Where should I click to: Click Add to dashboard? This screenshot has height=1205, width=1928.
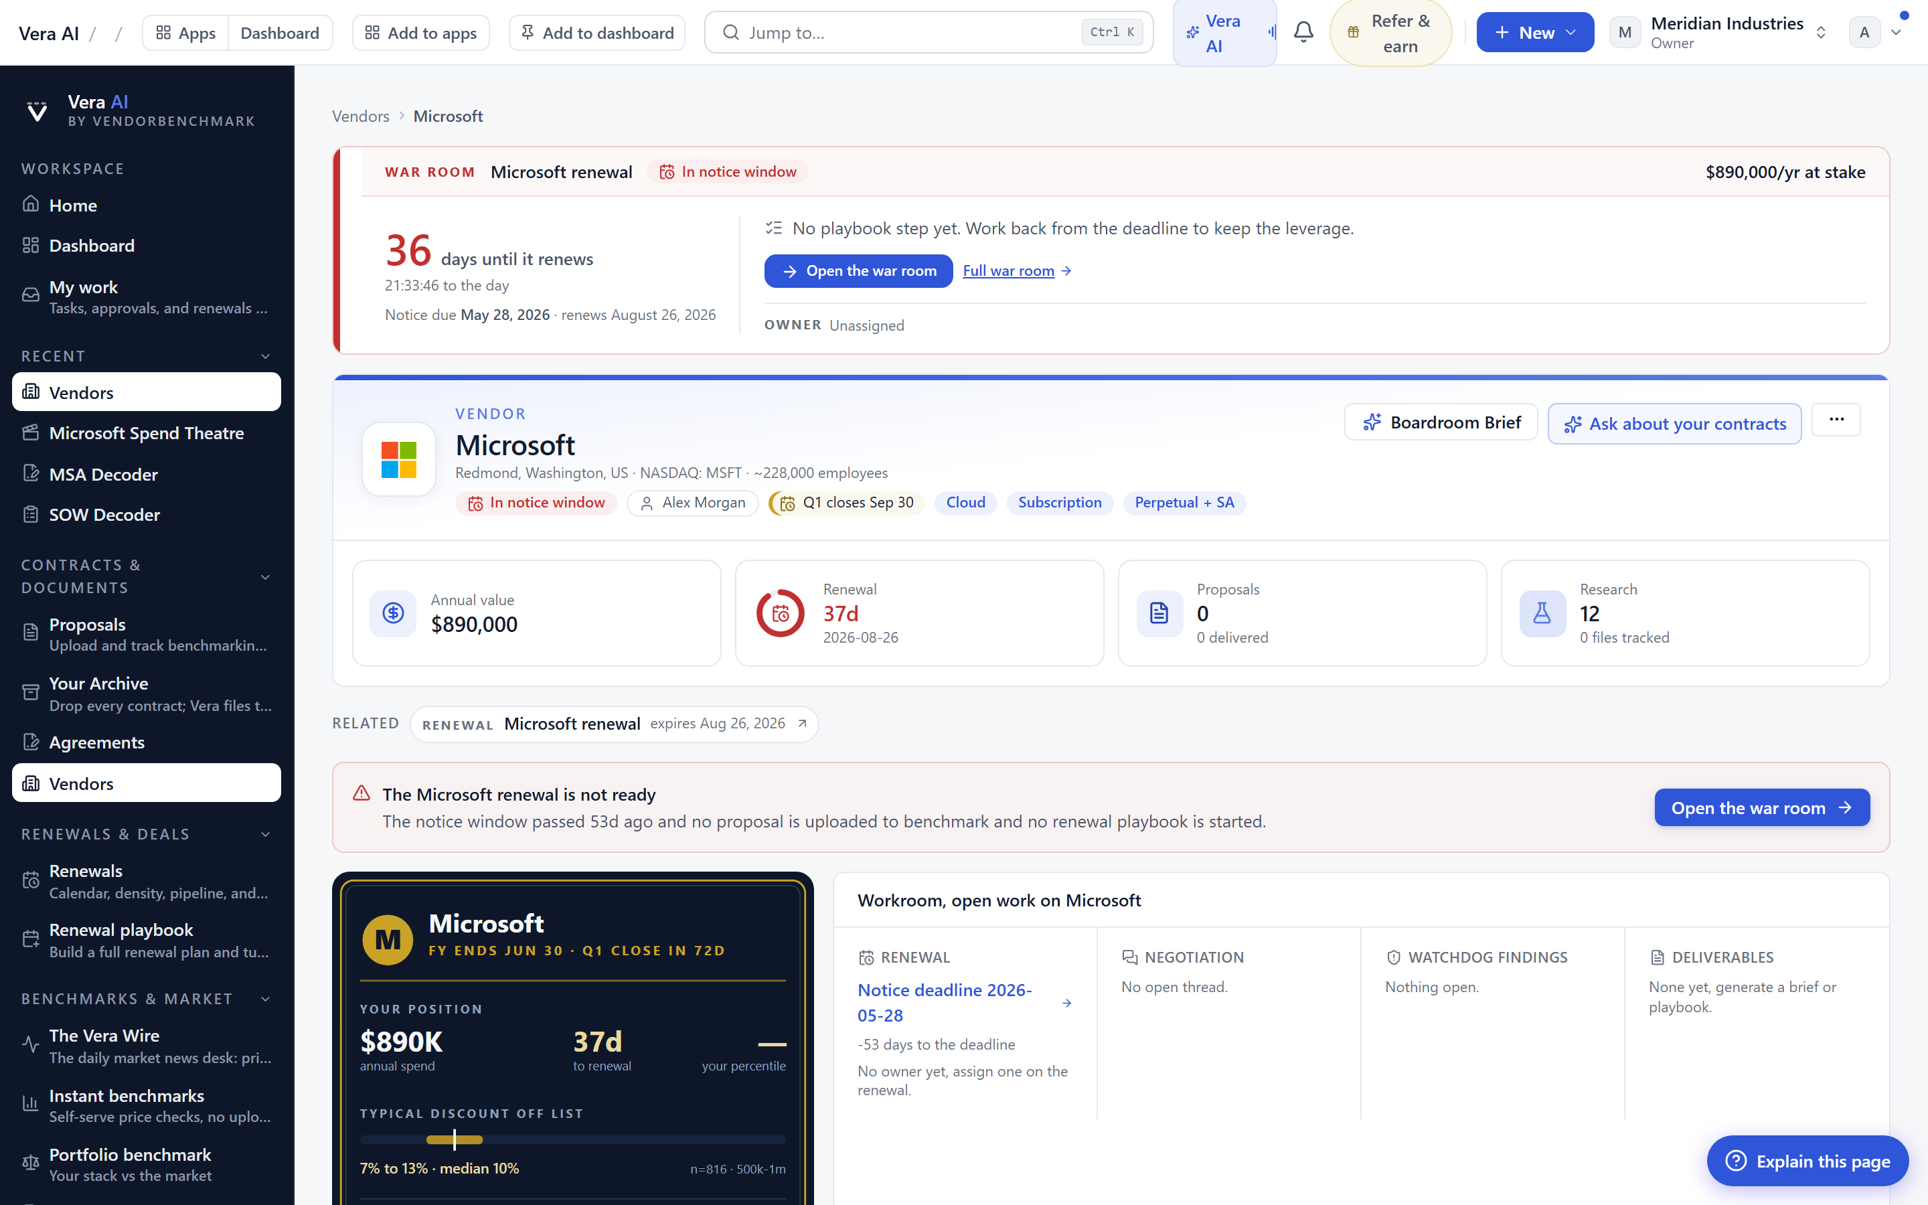(596, 33)
